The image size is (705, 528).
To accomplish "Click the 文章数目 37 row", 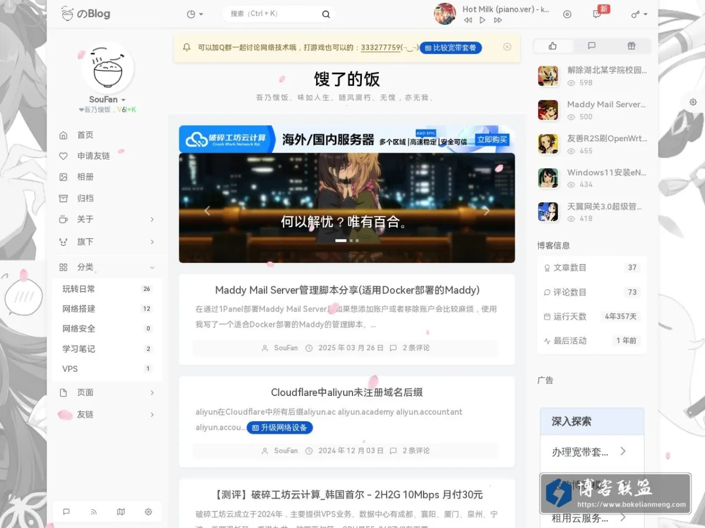I will pos(592,268).
